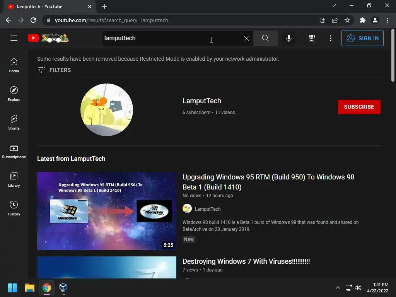Viewport: 396px width, 297px height.
Task: View site lock information
Action: (49, 20)
